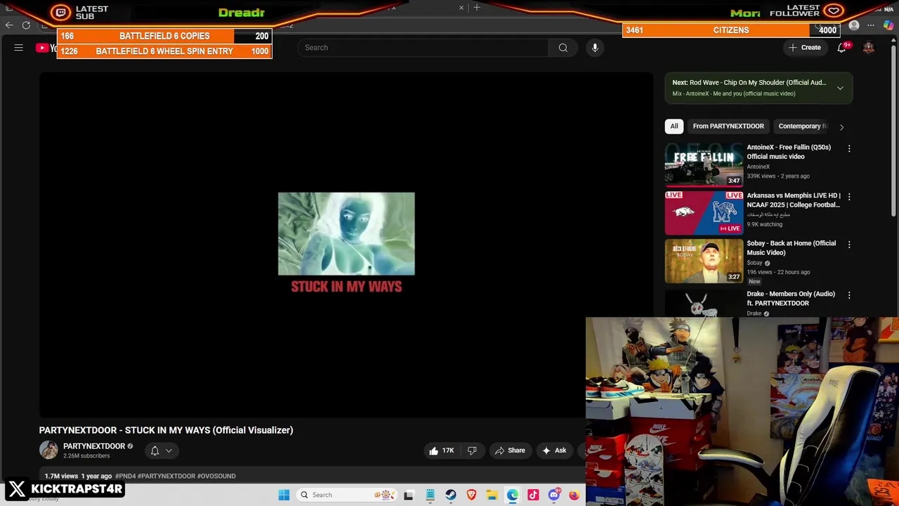
Task: Open browser settings three-dot menu
Action: pyautogui.click(x=871, y=26)
